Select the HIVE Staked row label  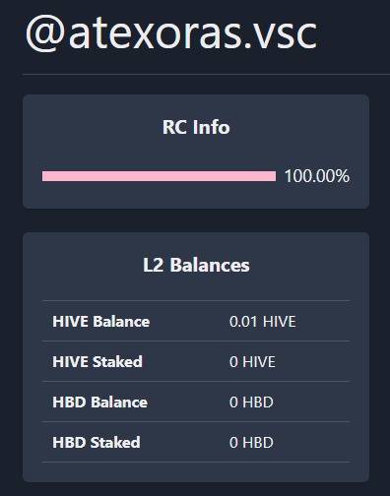[x=97, y=361]
